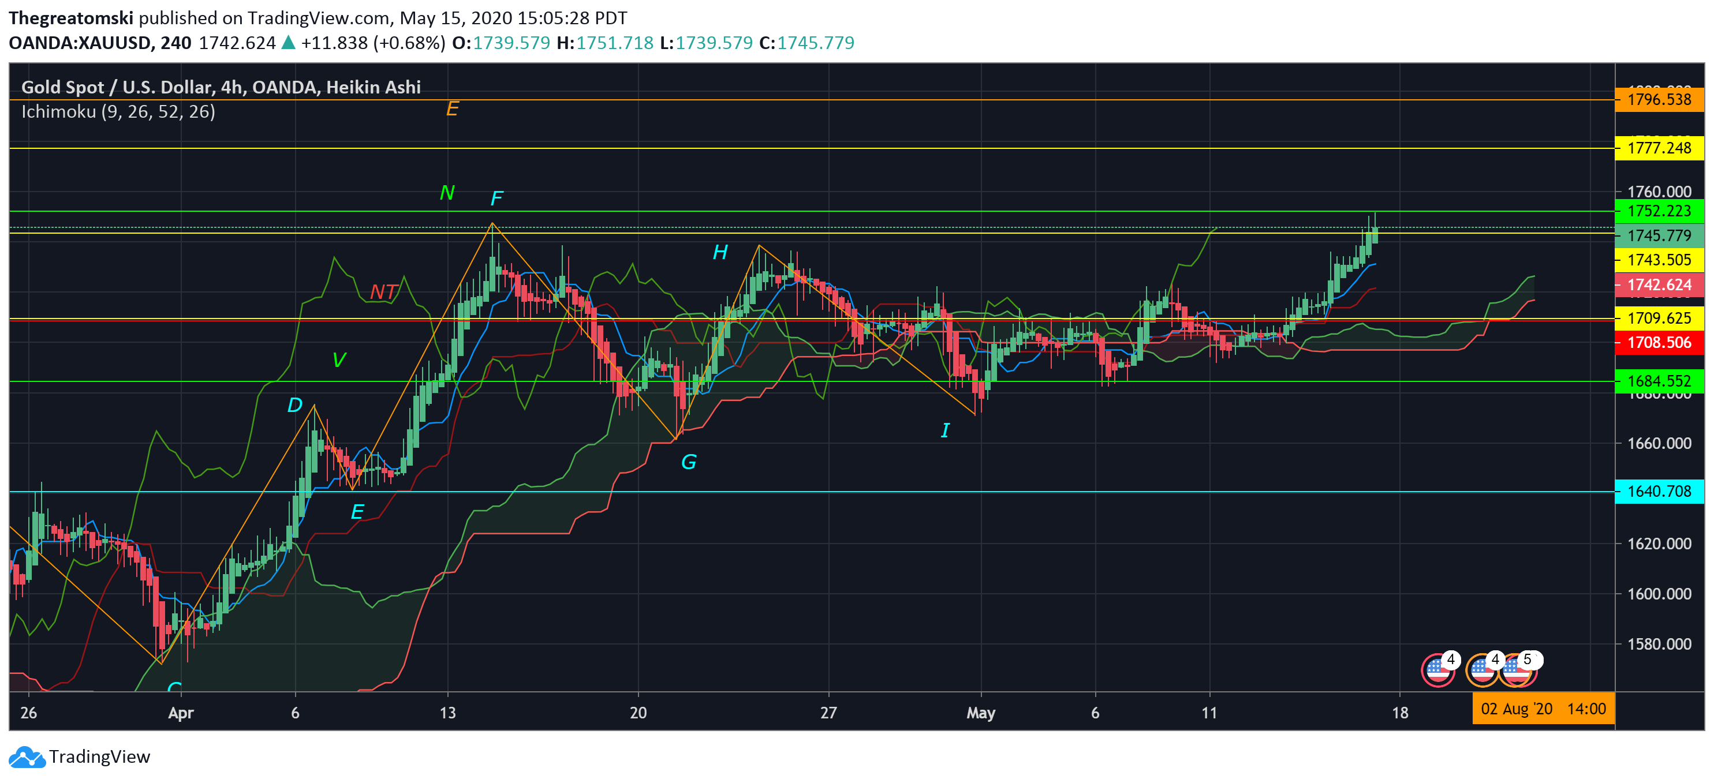Click the 1580.000 price axis value
The width and height of the screenshot is (1714, 783).
tap(1659, 644)
